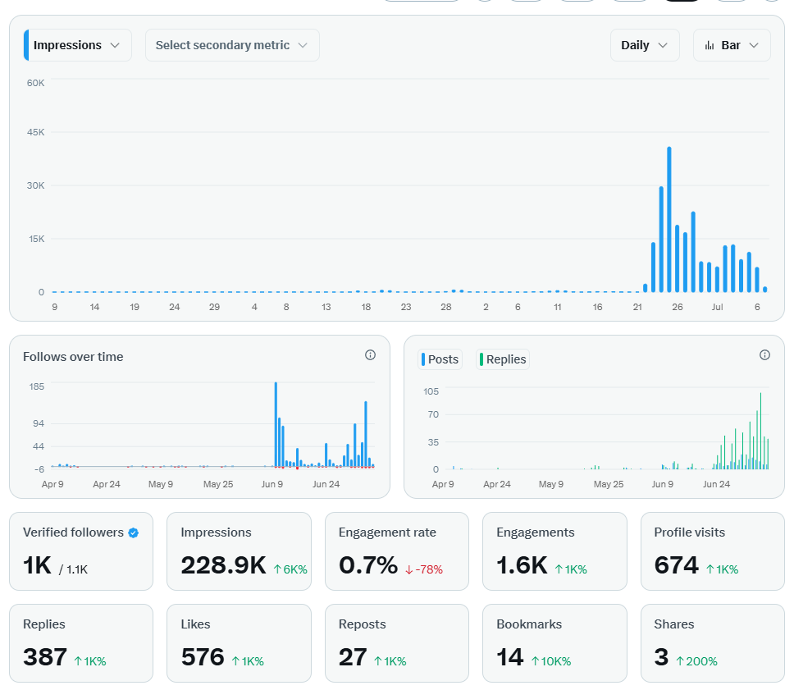Select the Impressions 228.9K card
This screenshot has height=690, width=794.
click(x=239, y=551)
